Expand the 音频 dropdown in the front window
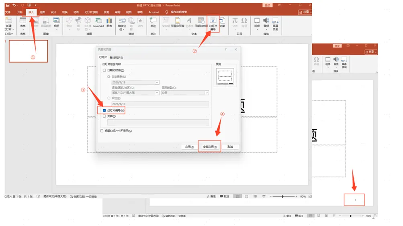This screenshot has width=403, height=226. [x=266, y=29]
